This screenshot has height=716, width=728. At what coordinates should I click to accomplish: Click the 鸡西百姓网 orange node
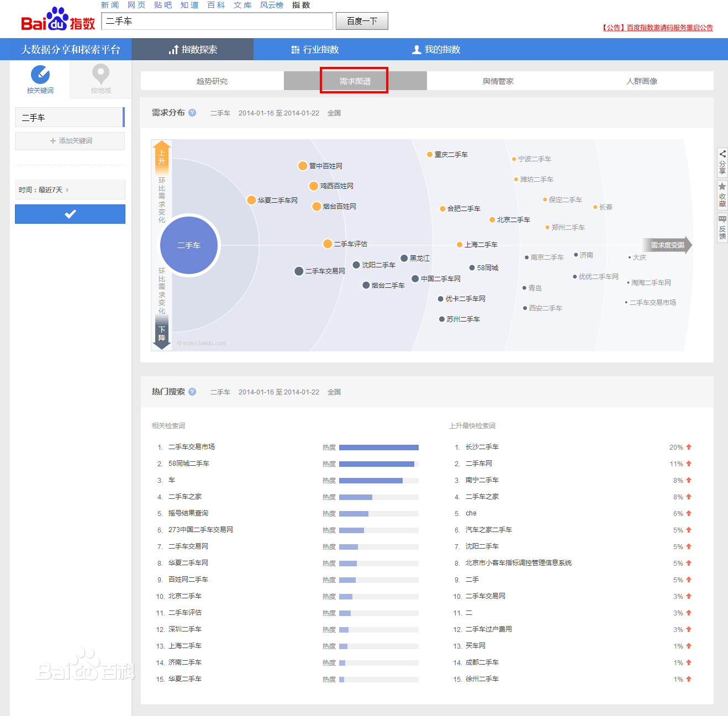tap(314, 186)
